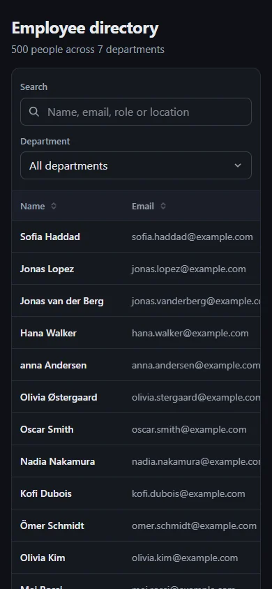Click the Department field label

(x=45, y=141)
